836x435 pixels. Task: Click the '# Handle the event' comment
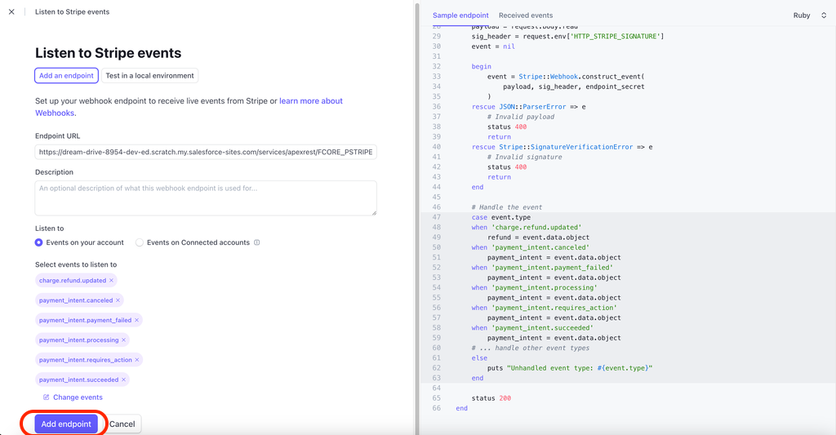[506, 207]
